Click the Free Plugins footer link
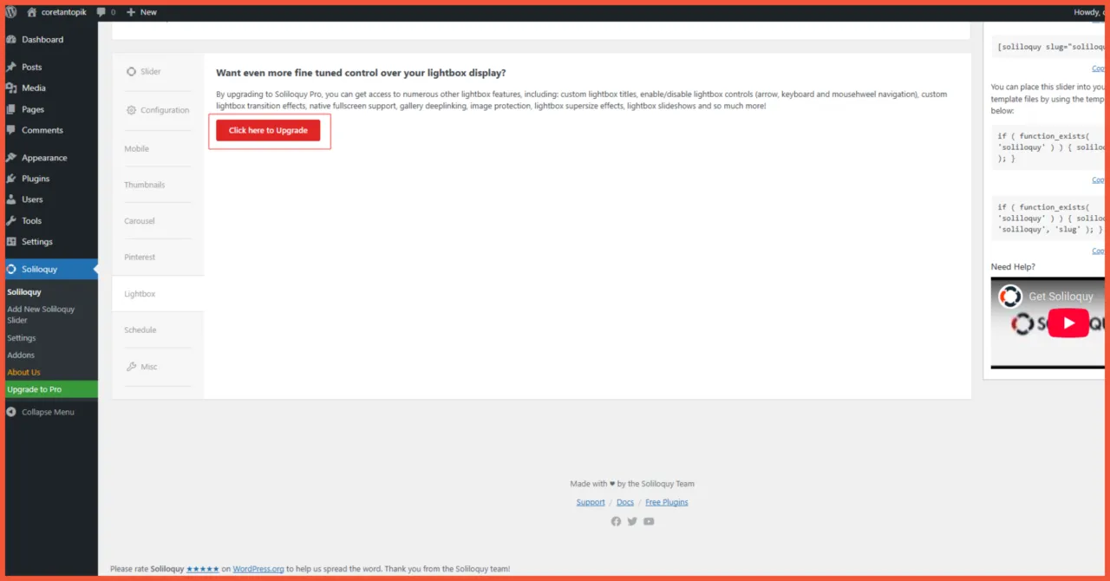Image resolution: width=1110 pixels, height=581 pixels. click(666, 502)
